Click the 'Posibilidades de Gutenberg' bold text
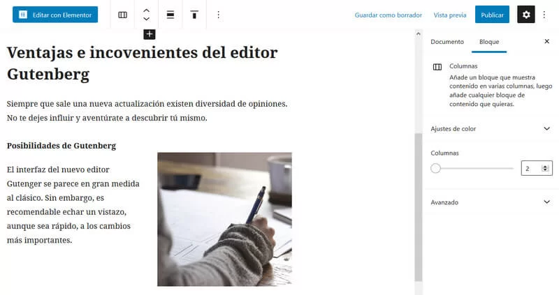The width and height of the screenshot is (559, 295). [x=61, y=146]
